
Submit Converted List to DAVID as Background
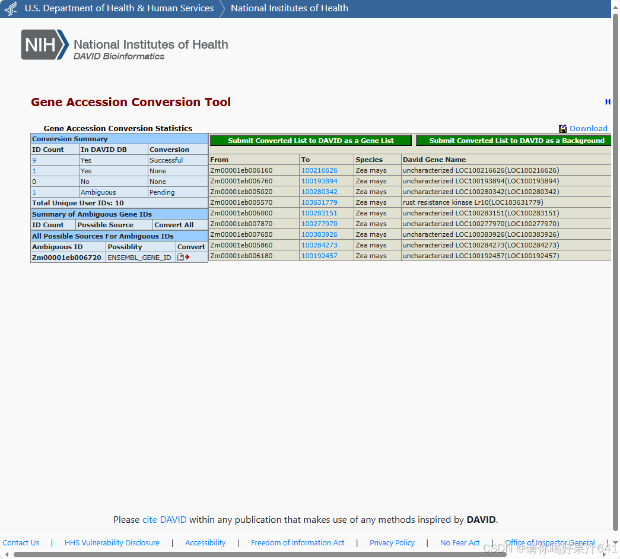pyautogui.click(x=514, y=141)
